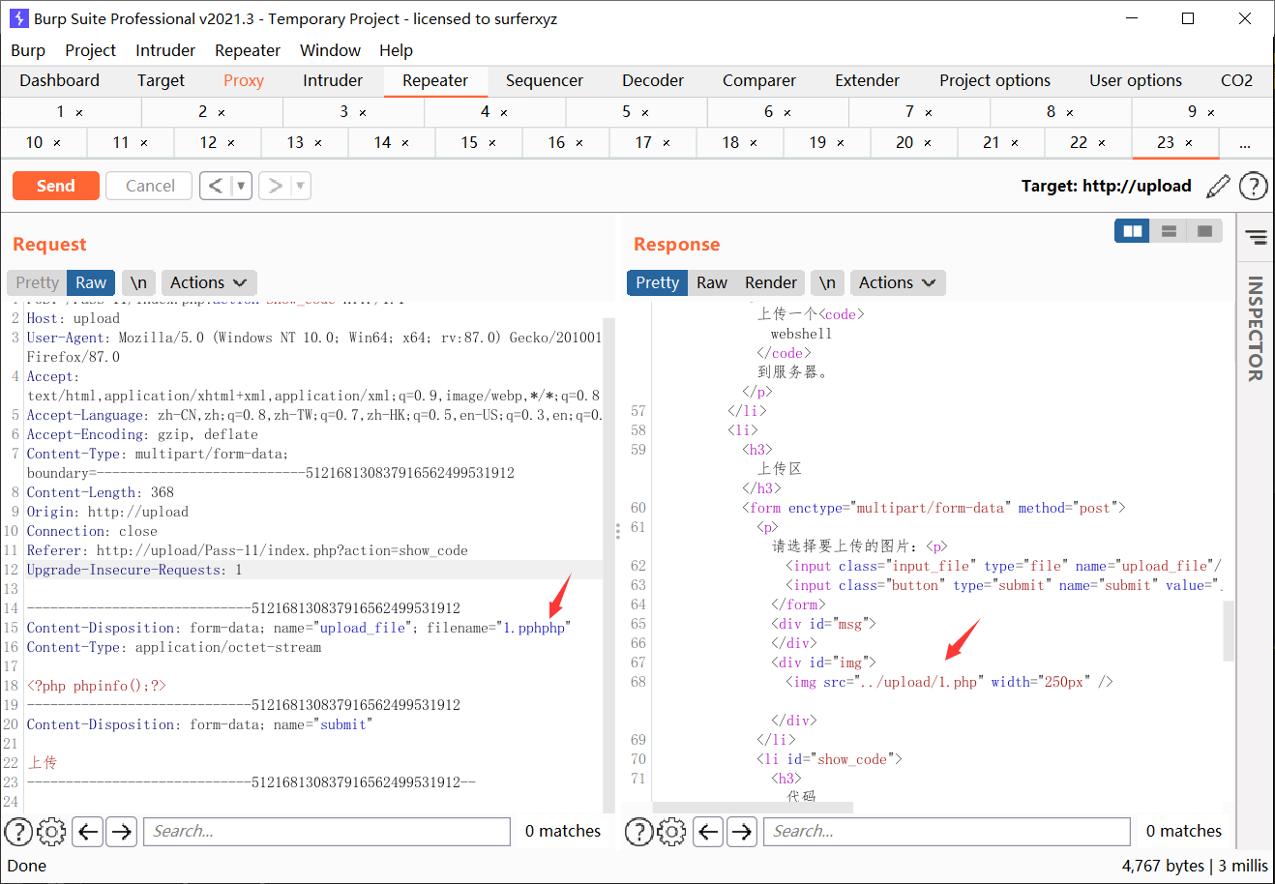Switch to the Intruder tool tab

[x=333, y=80]
